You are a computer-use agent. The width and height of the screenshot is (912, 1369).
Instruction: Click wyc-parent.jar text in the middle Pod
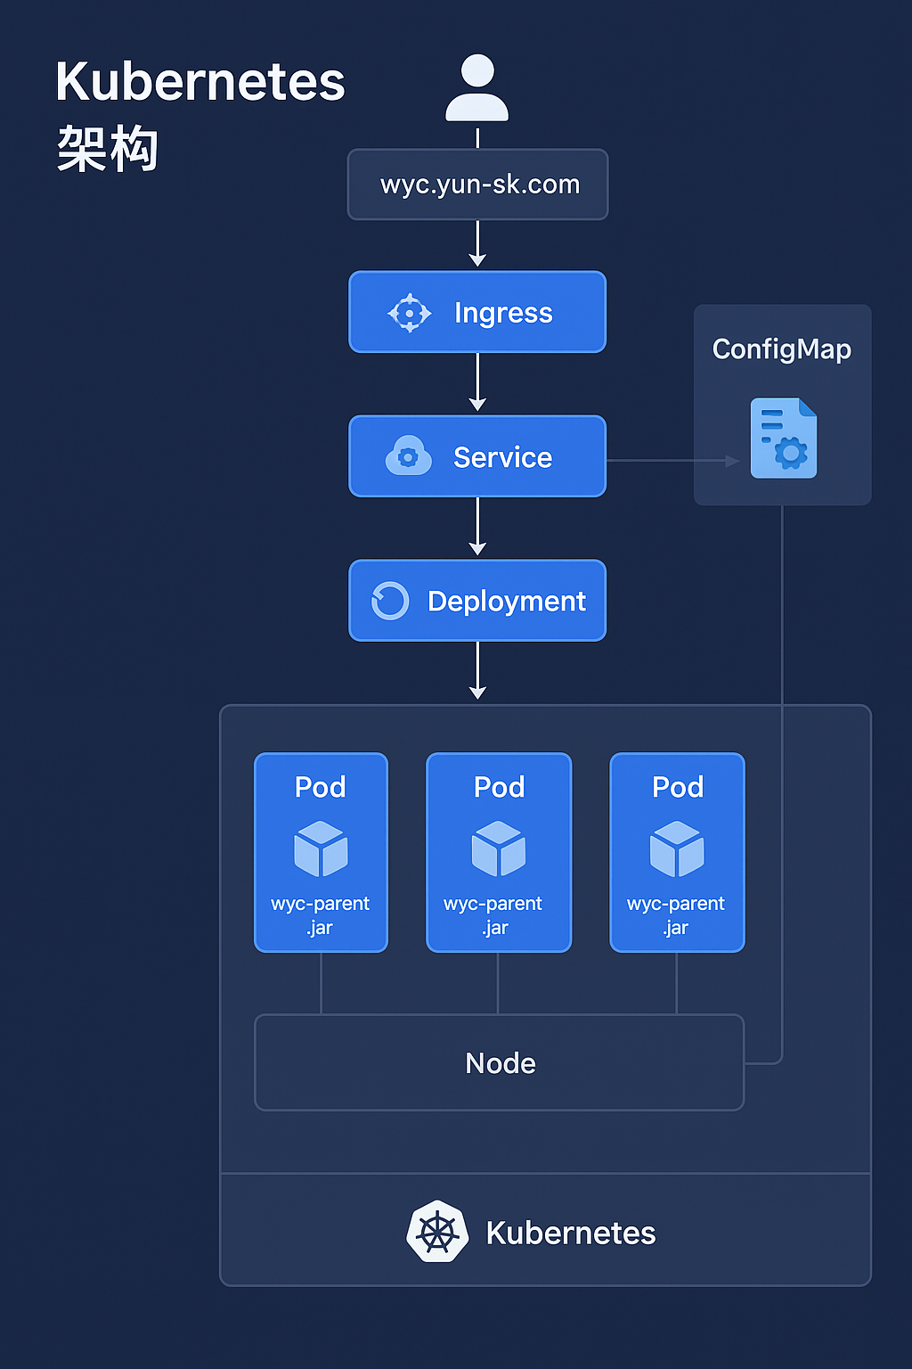click(493, 915)
